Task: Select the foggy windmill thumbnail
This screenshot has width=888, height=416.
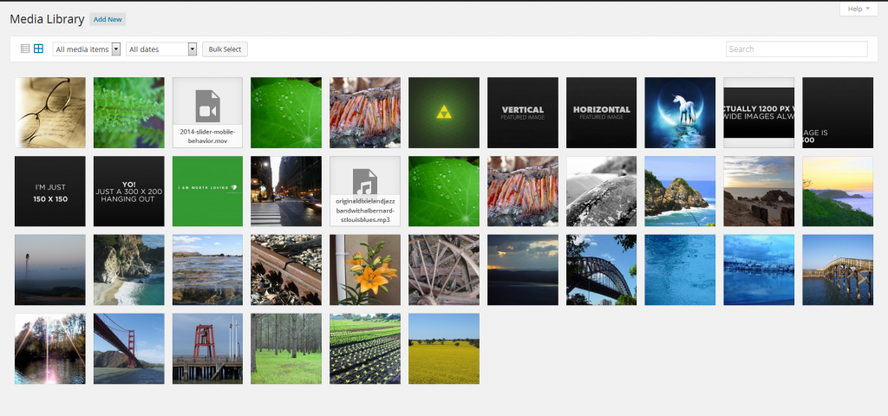Action: pos(49,270)
